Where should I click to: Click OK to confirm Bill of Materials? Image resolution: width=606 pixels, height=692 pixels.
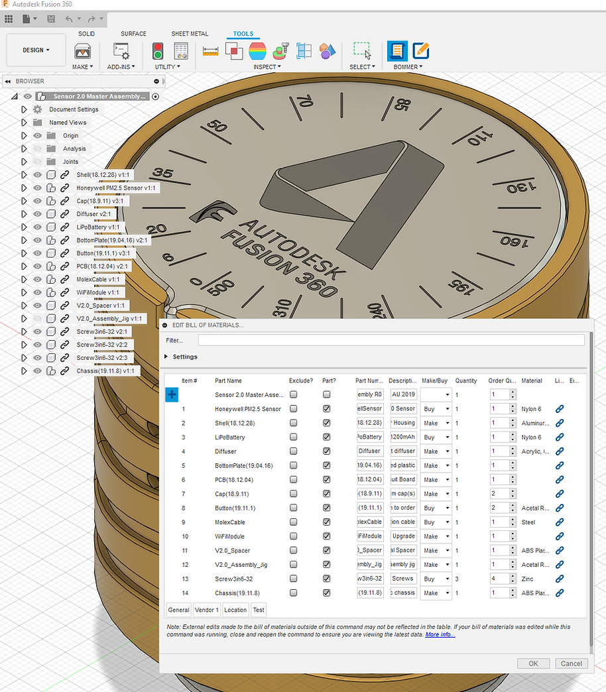tap(533, 663)
